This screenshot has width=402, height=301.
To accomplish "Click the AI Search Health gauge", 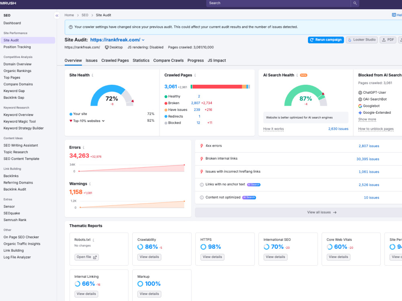I will (306, 95).
